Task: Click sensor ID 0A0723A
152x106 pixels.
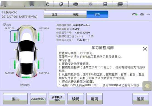Action: [x=44, y=73]
